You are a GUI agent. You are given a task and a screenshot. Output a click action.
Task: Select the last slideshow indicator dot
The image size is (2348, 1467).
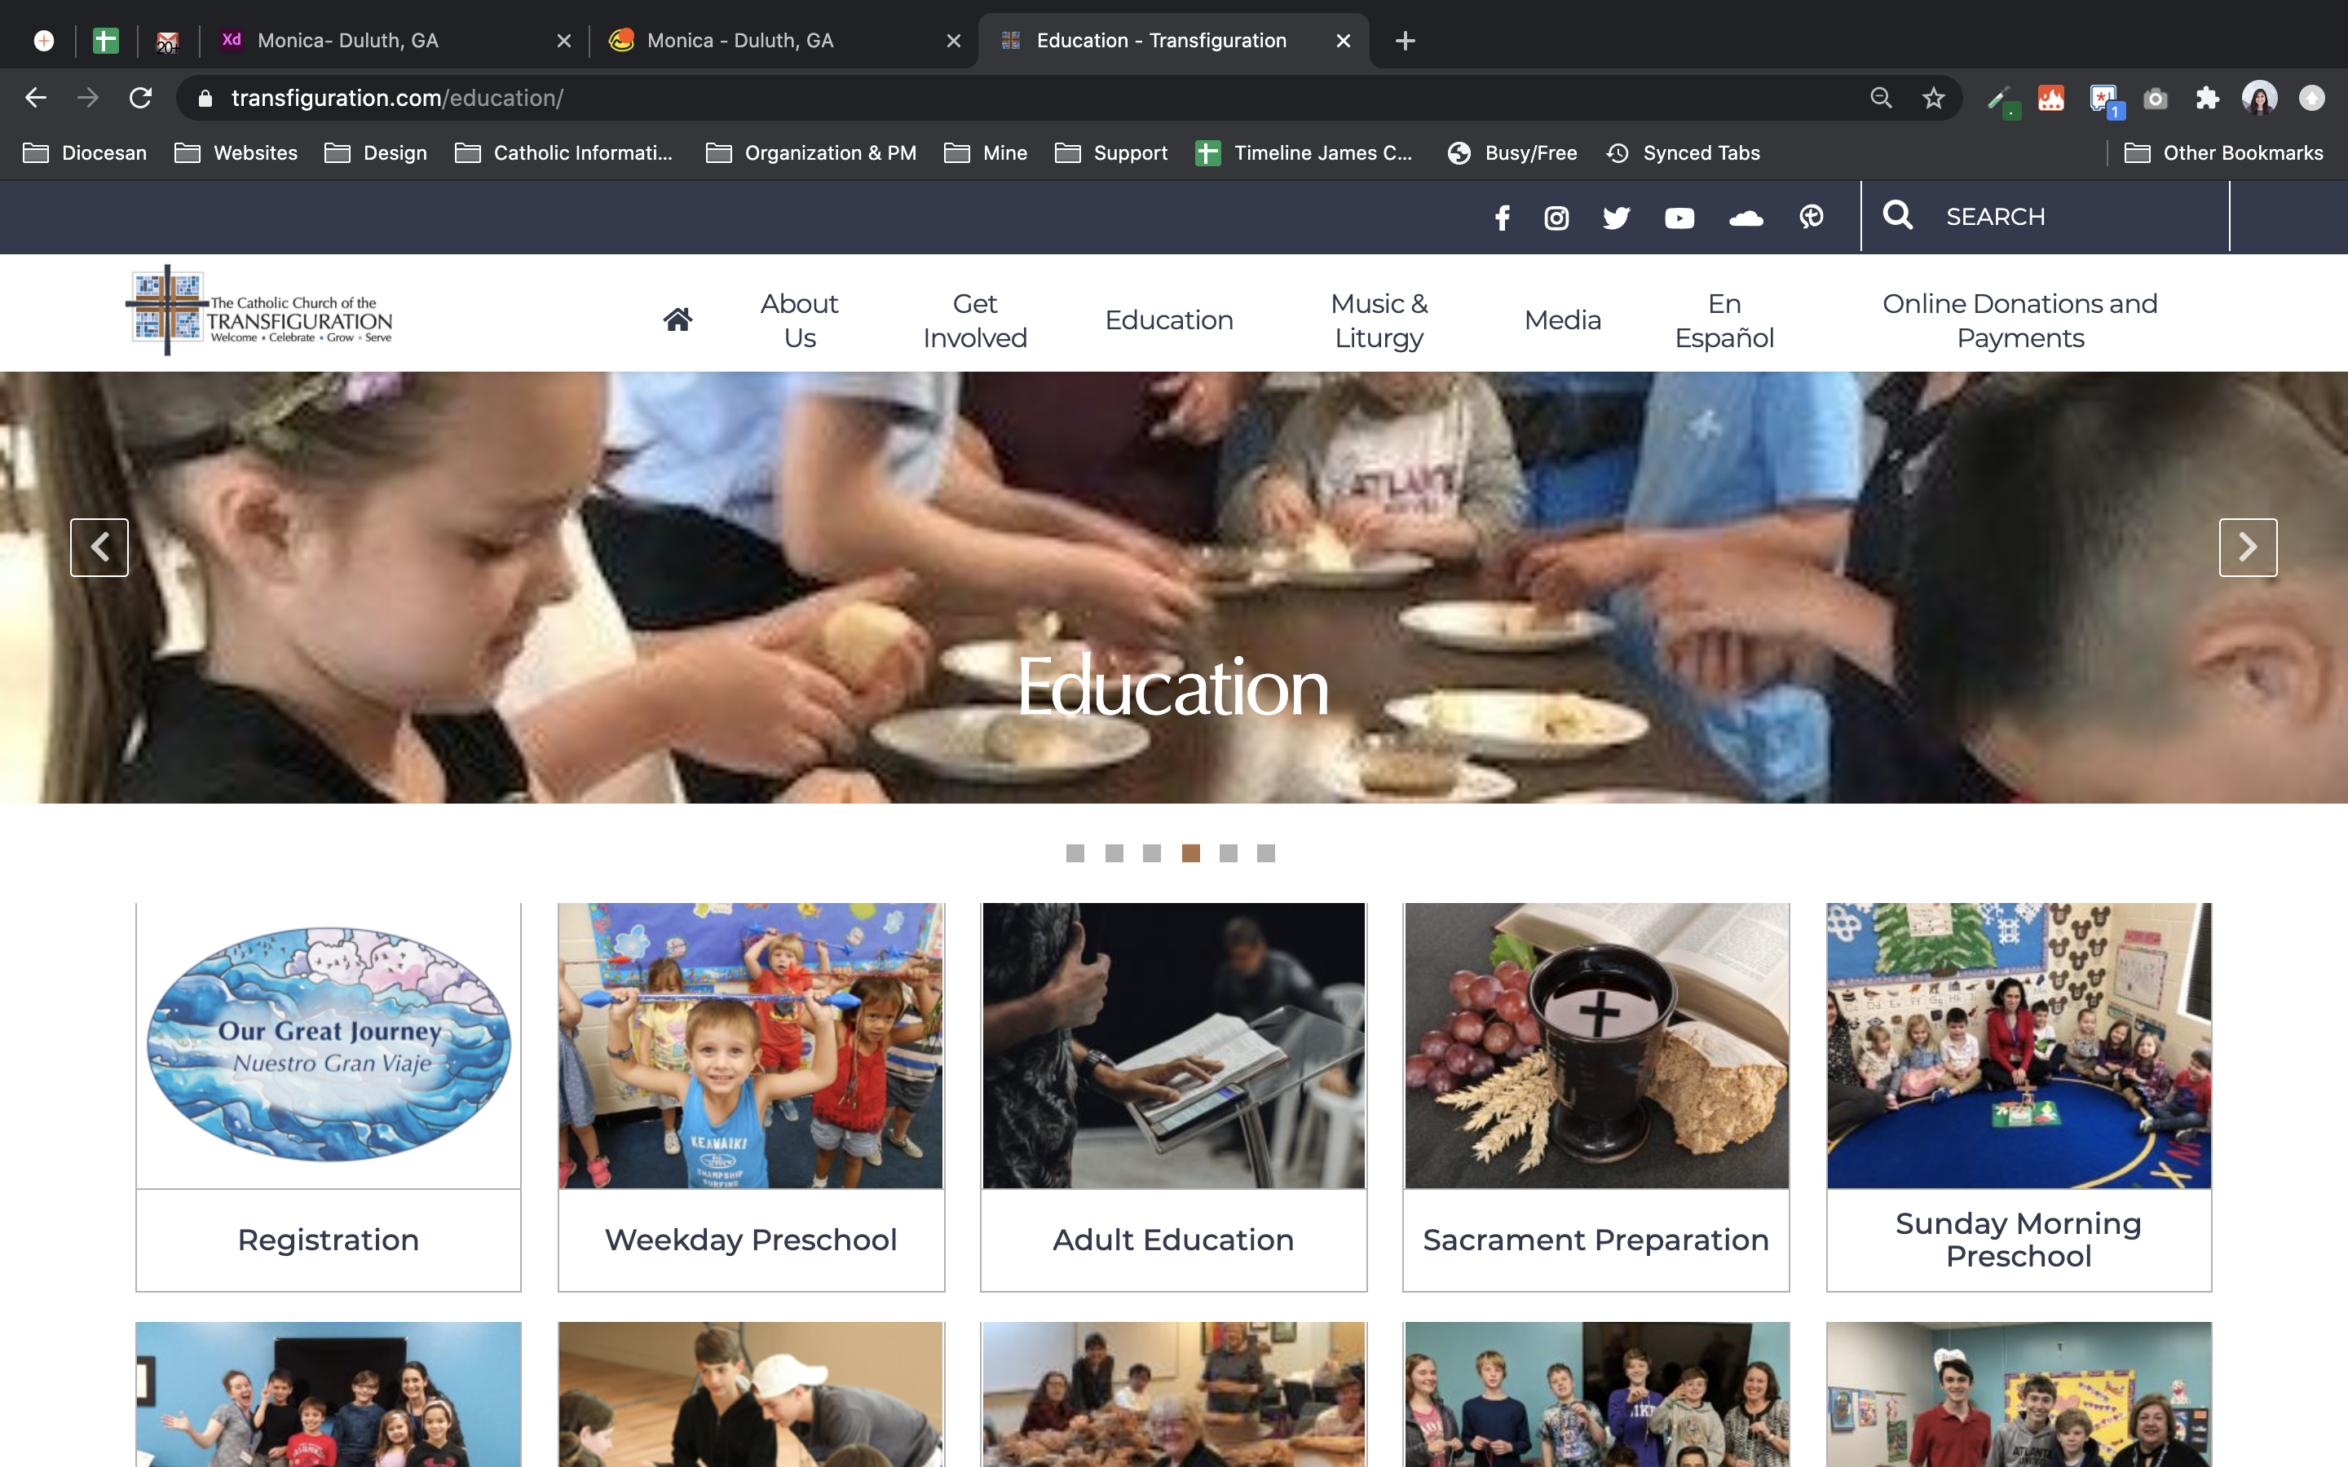tap(1265, 852)
